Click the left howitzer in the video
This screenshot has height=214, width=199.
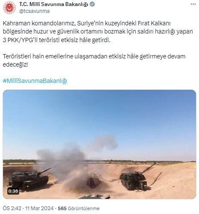tap(30, 179)
